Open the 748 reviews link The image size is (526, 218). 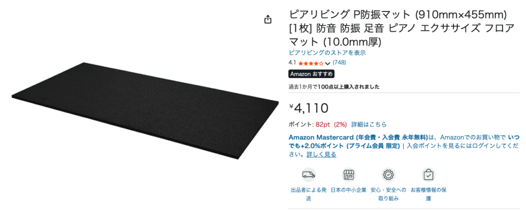(339, 63)
